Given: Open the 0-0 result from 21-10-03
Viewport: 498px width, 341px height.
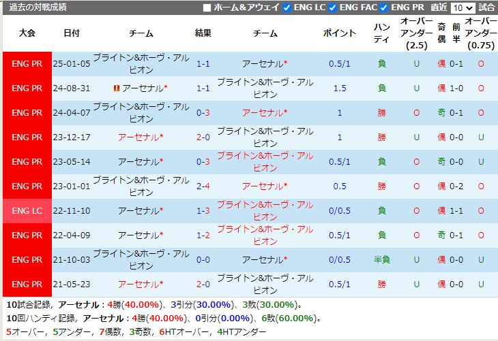Looking at the screenshot, I should 203,259.
